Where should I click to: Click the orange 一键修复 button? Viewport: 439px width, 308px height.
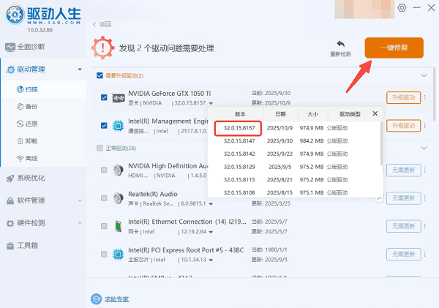tap(394, 48)
